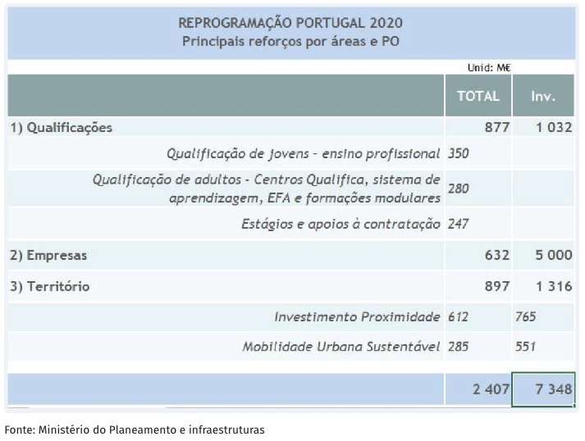The height and width of the screenshot is (441, 585).
Task: Select the 765 investment value
Action: [526, 317]
